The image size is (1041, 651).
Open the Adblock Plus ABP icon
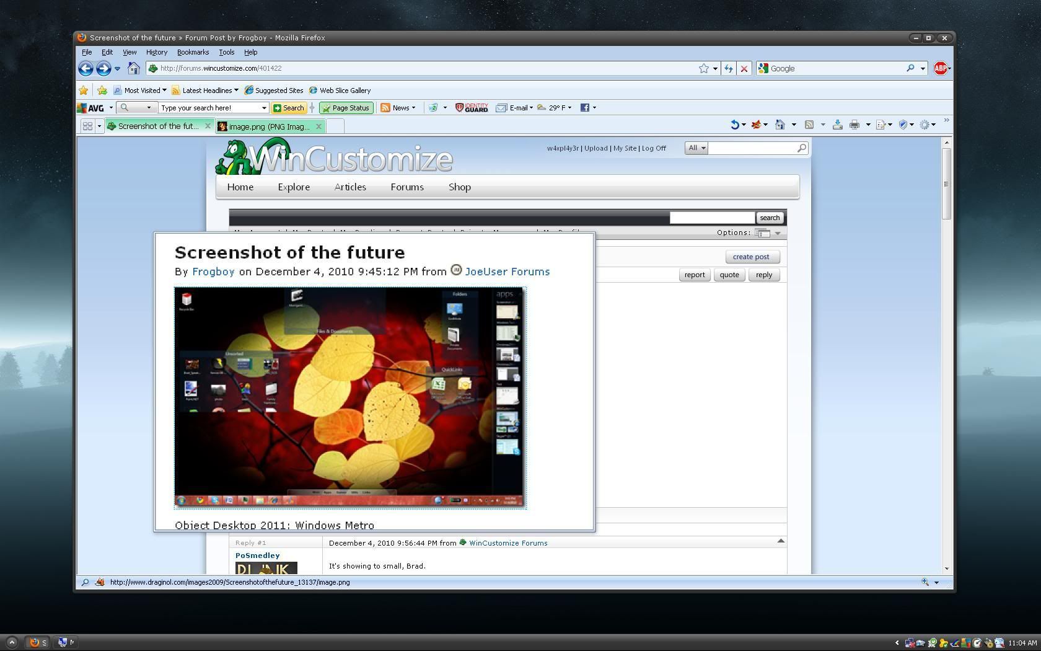[x=940, y=69]
